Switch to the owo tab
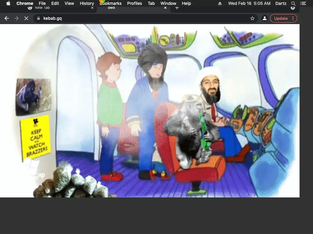 134,8
